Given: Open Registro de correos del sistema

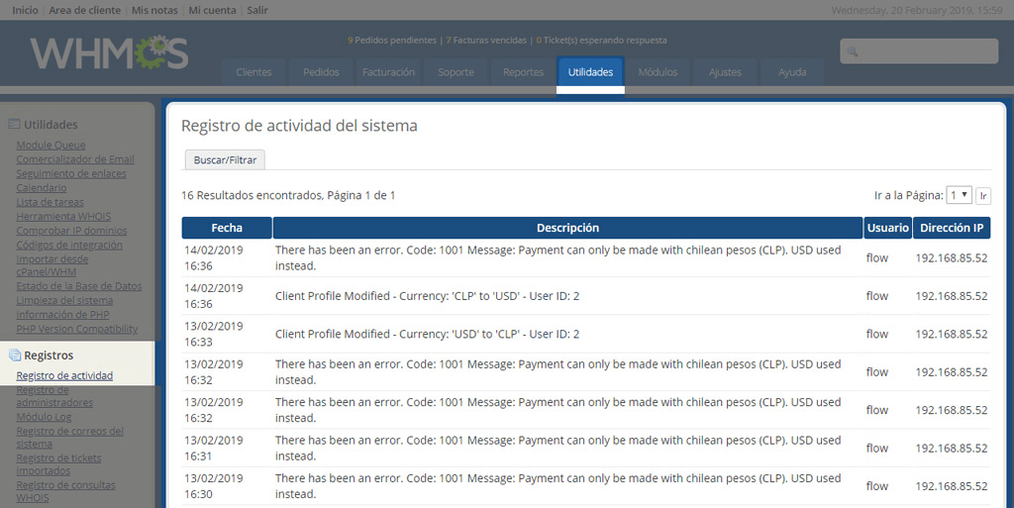Looking at the screenshot, I should (70, 438).
